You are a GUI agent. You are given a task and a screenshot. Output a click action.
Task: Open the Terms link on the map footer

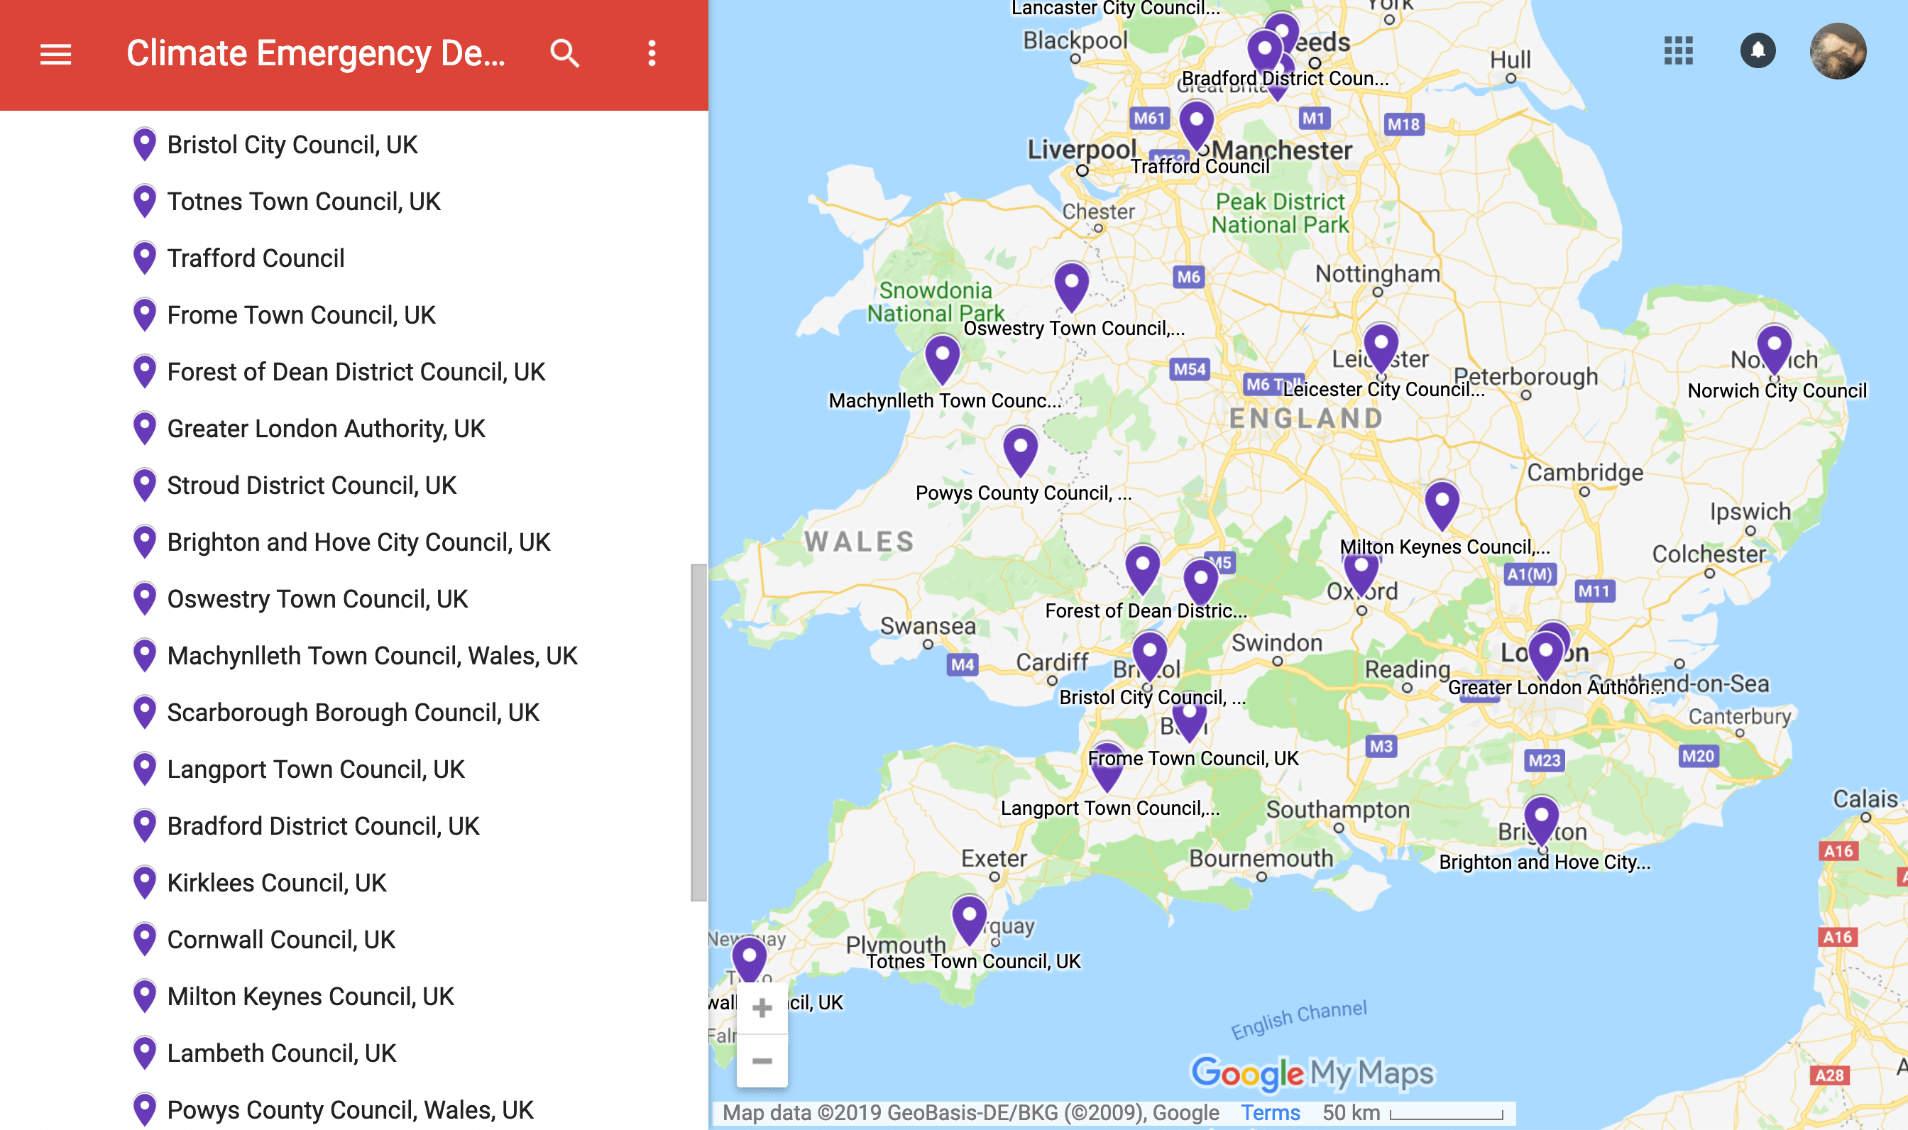(1270, 1112)
